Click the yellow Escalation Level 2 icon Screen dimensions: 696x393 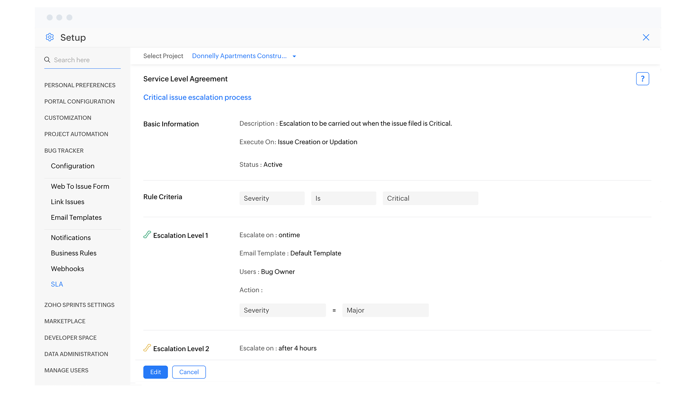click(147, 348)
